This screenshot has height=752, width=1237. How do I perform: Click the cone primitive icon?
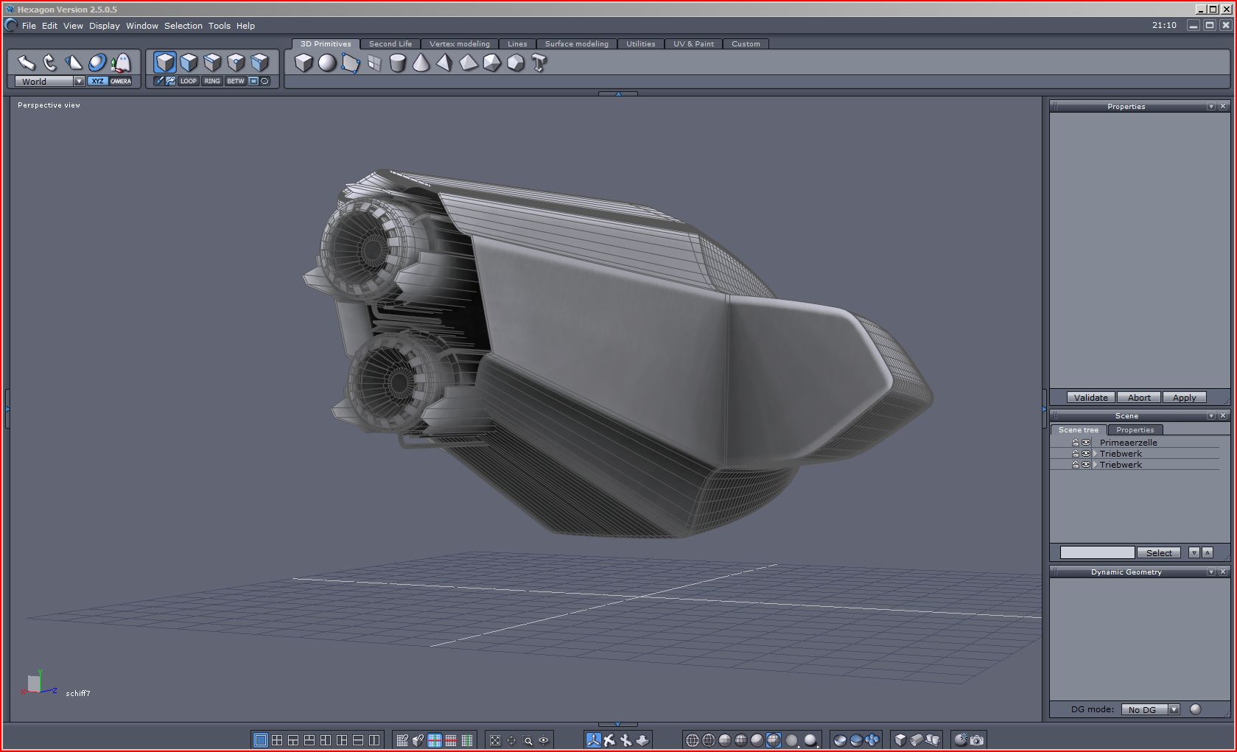tap(421, 63)
